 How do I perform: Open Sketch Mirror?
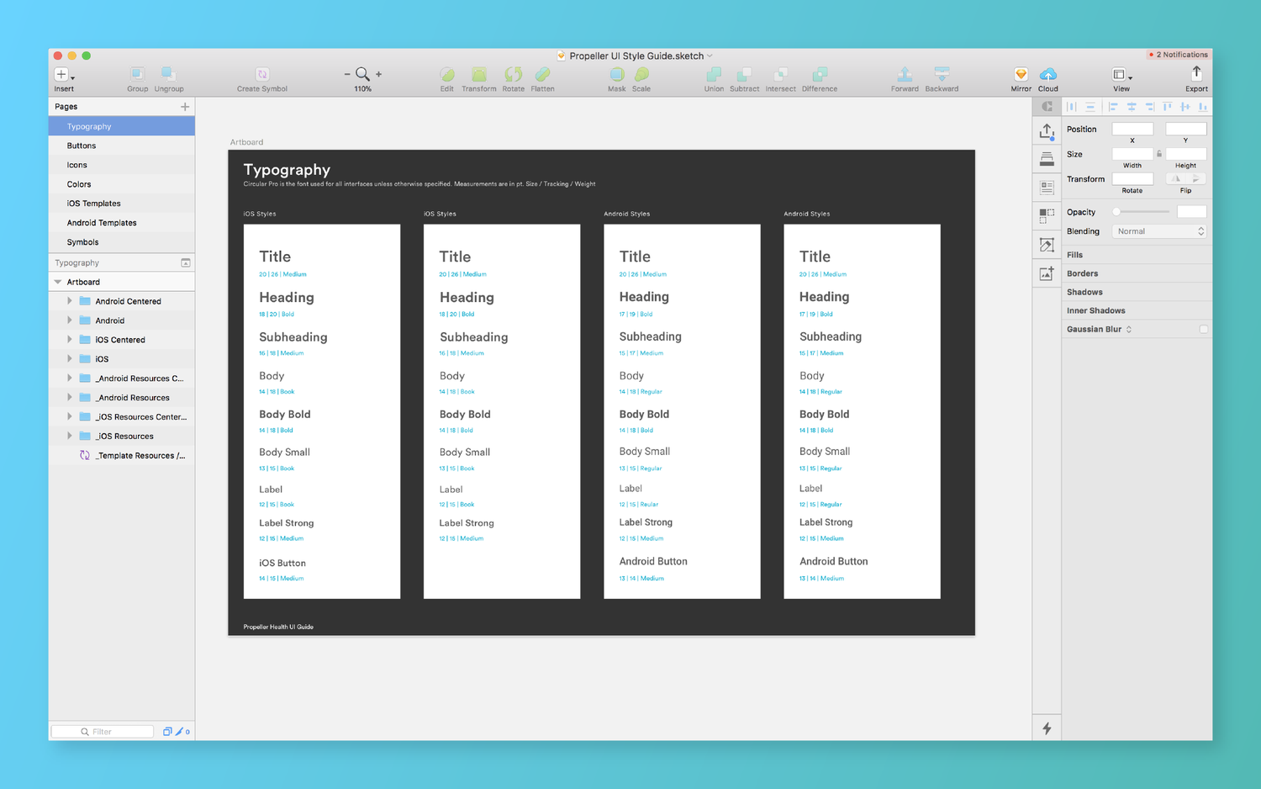(1021, 74)
